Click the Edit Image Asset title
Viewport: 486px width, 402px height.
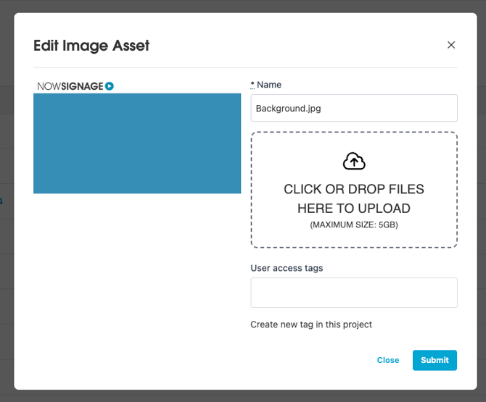pyautogui.click(x=91, y=46)
